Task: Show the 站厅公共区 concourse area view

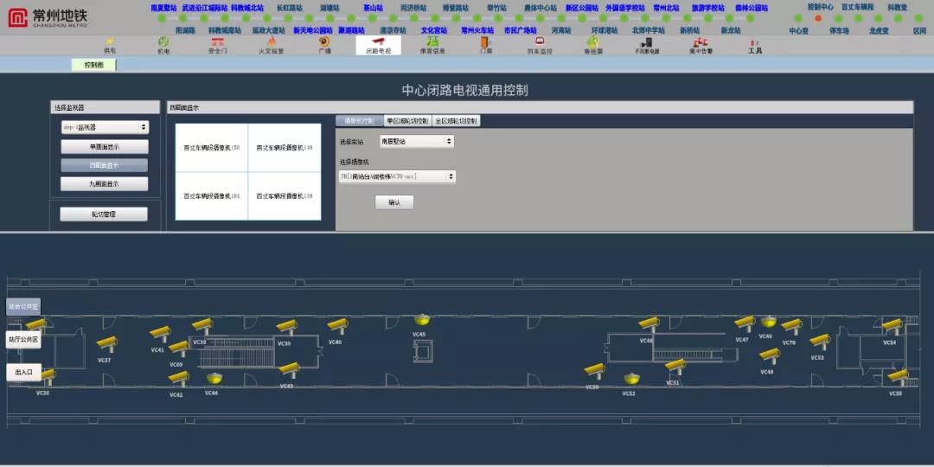Action: (x=23, y=340)
